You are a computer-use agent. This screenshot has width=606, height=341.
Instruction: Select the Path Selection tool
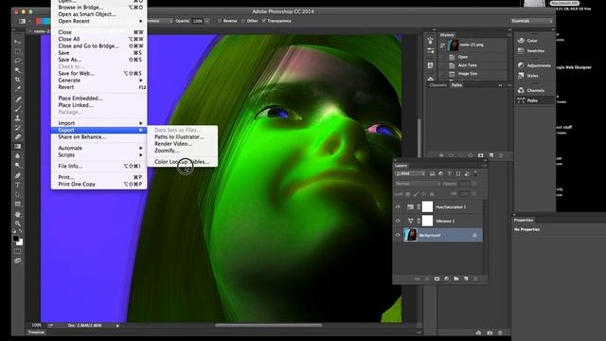[18, 194]
